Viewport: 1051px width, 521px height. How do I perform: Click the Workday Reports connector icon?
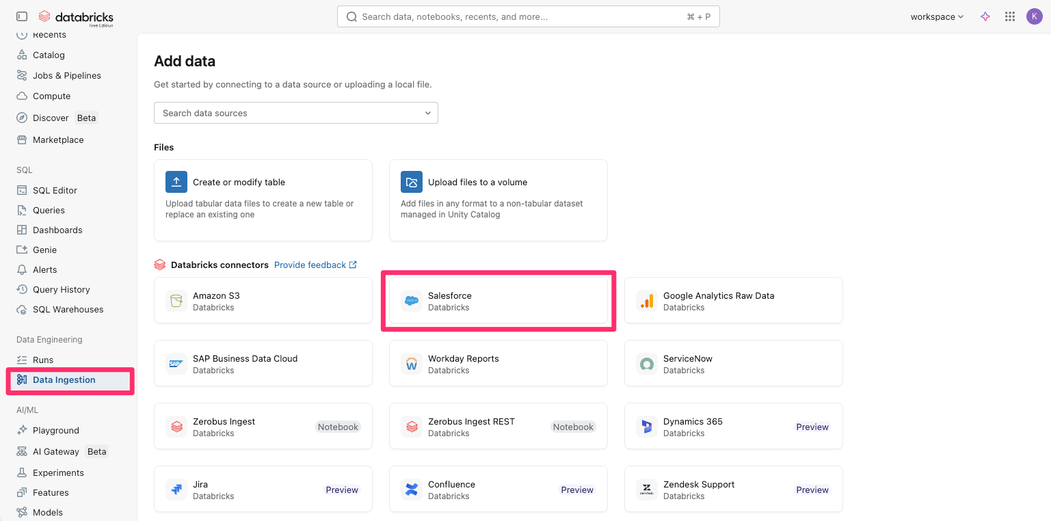tap(412, 364)
